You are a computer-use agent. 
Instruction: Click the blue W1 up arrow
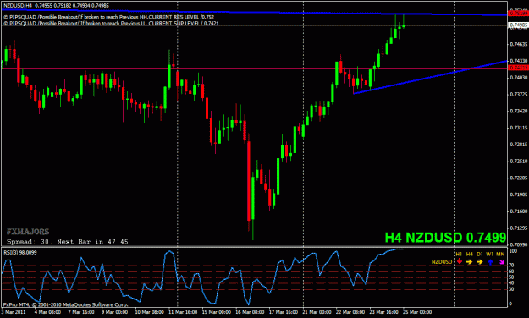(490, 261)
